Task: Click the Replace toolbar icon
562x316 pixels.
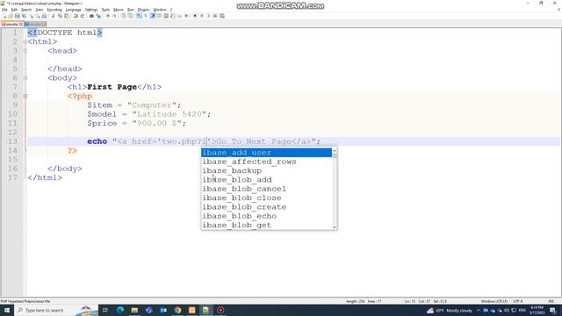Action: (99, 16)
